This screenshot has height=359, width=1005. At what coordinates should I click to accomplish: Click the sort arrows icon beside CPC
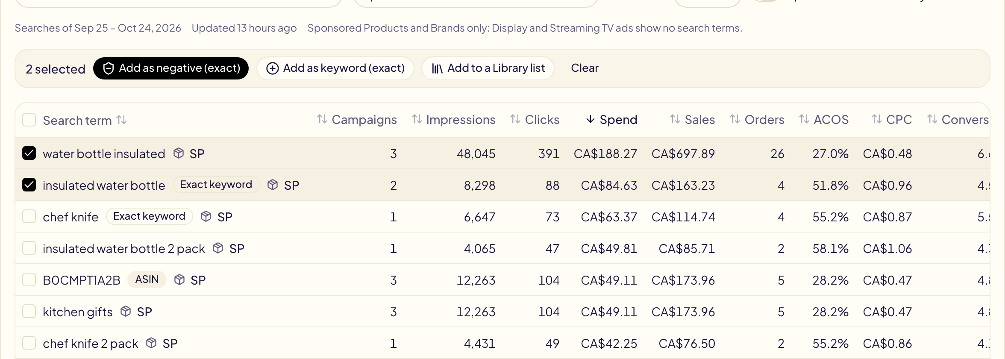tap(877, 119)
